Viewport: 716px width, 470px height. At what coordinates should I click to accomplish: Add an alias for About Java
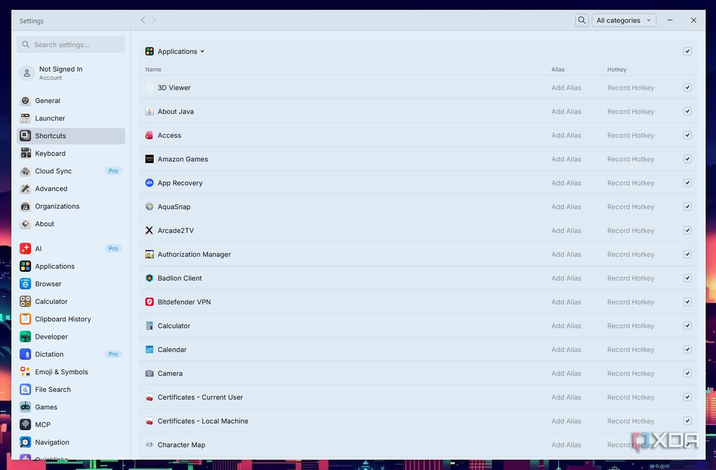(566, 111)
